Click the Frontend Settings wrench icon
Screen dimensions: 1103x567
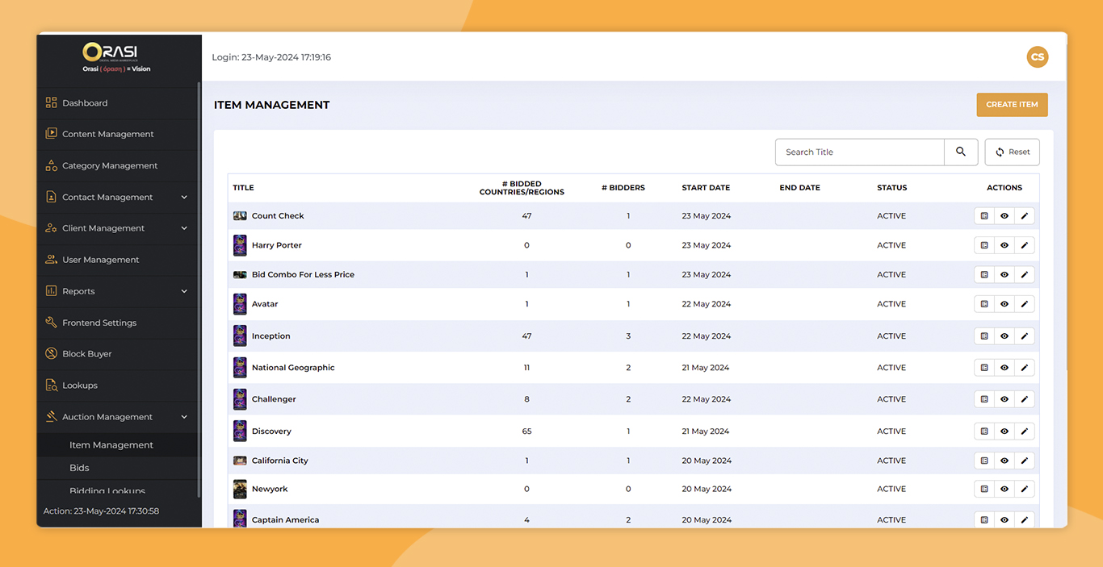51,323
